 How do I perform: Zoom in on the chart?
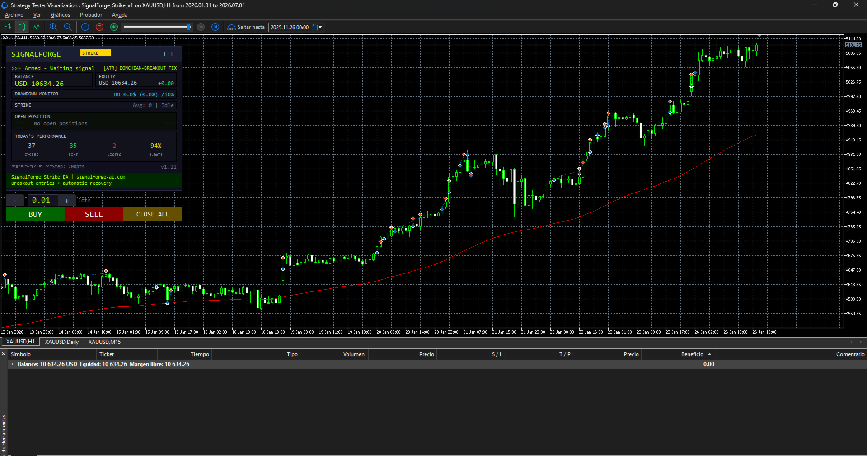point(53,27)
